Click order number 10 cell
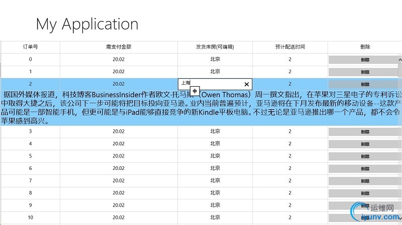402x225 pixels. tap(31, 217)
